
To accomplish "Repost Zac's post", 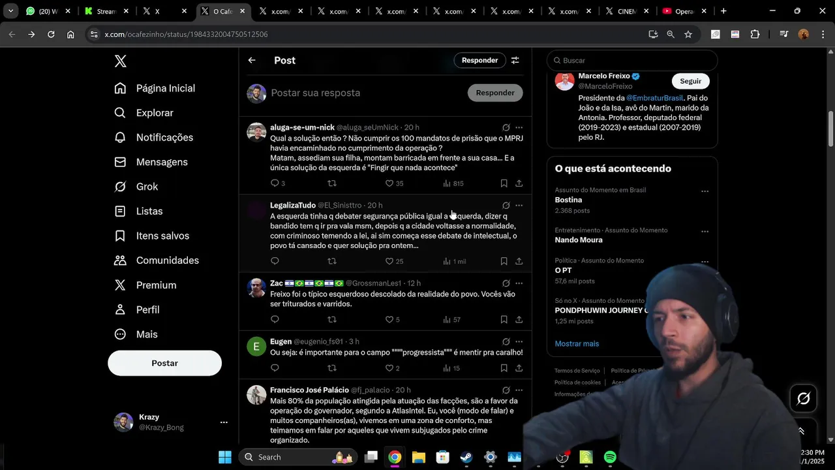I will pos(332,319).
